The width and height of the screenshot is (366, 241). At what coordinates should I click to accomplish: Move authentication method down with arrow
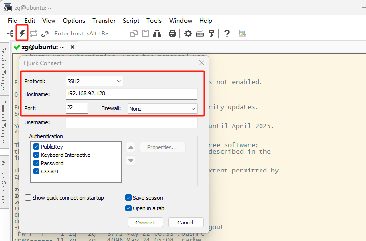coord(131,160)
